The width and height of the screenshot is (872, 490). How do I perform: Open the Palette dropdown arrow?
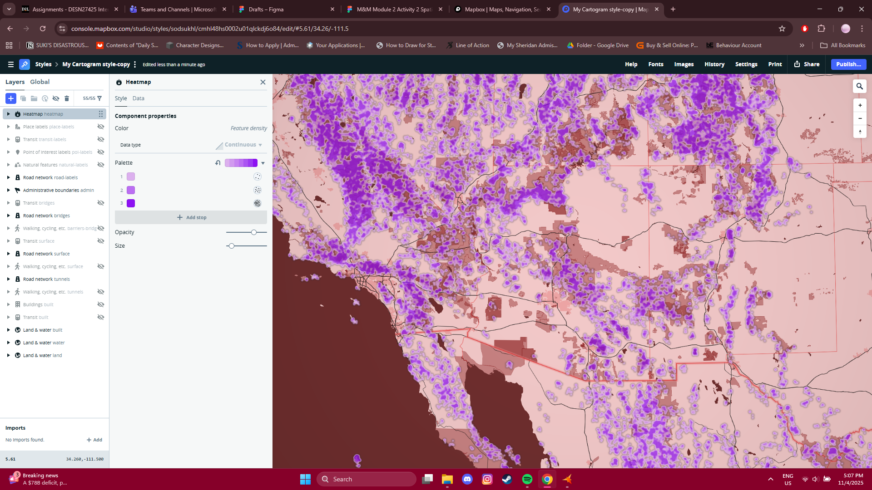[263, 162]
